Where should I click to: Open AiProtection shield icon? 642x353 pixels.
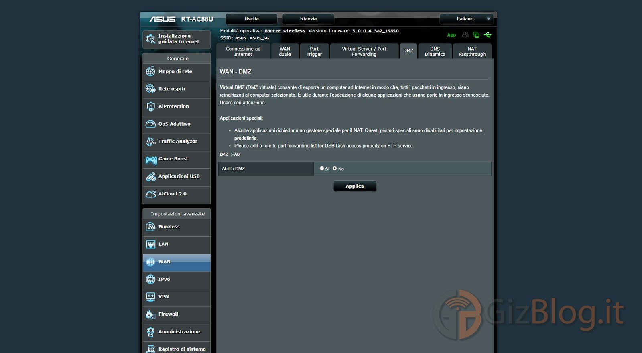coord(150,106)
